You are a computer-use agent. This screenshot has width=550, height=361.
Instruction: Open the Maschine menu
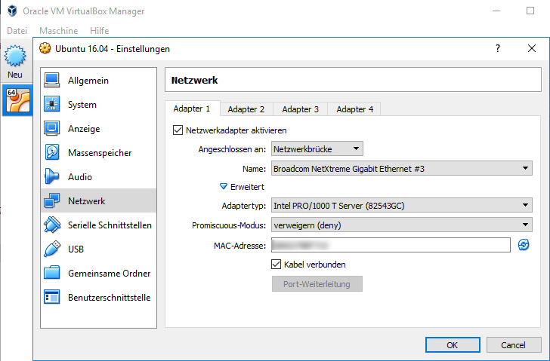[x=59, y=31]
